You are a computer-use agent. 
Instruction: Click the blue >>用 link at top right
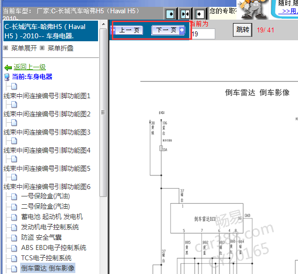[288, 11]
